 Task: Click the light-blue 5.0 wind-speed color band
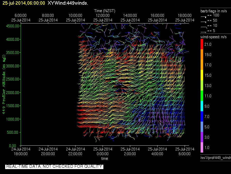click(x=202, y=127)
